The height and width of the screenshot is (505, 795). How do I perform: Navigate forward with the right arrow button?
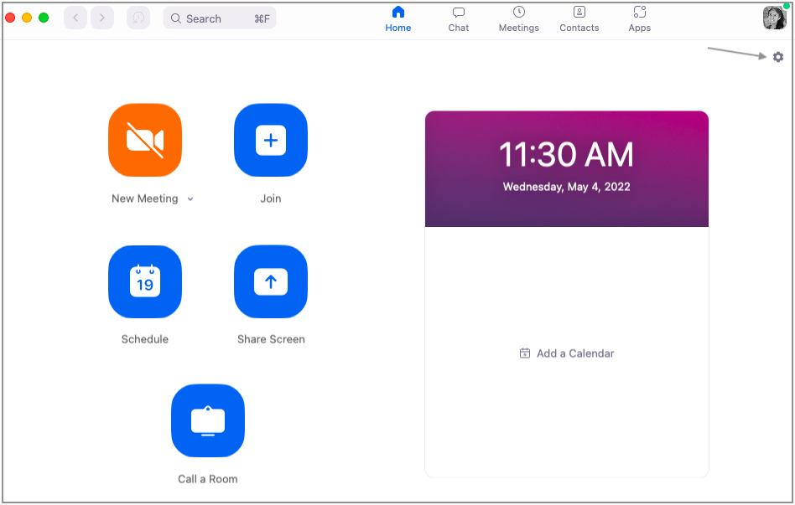tap(102, 18)
